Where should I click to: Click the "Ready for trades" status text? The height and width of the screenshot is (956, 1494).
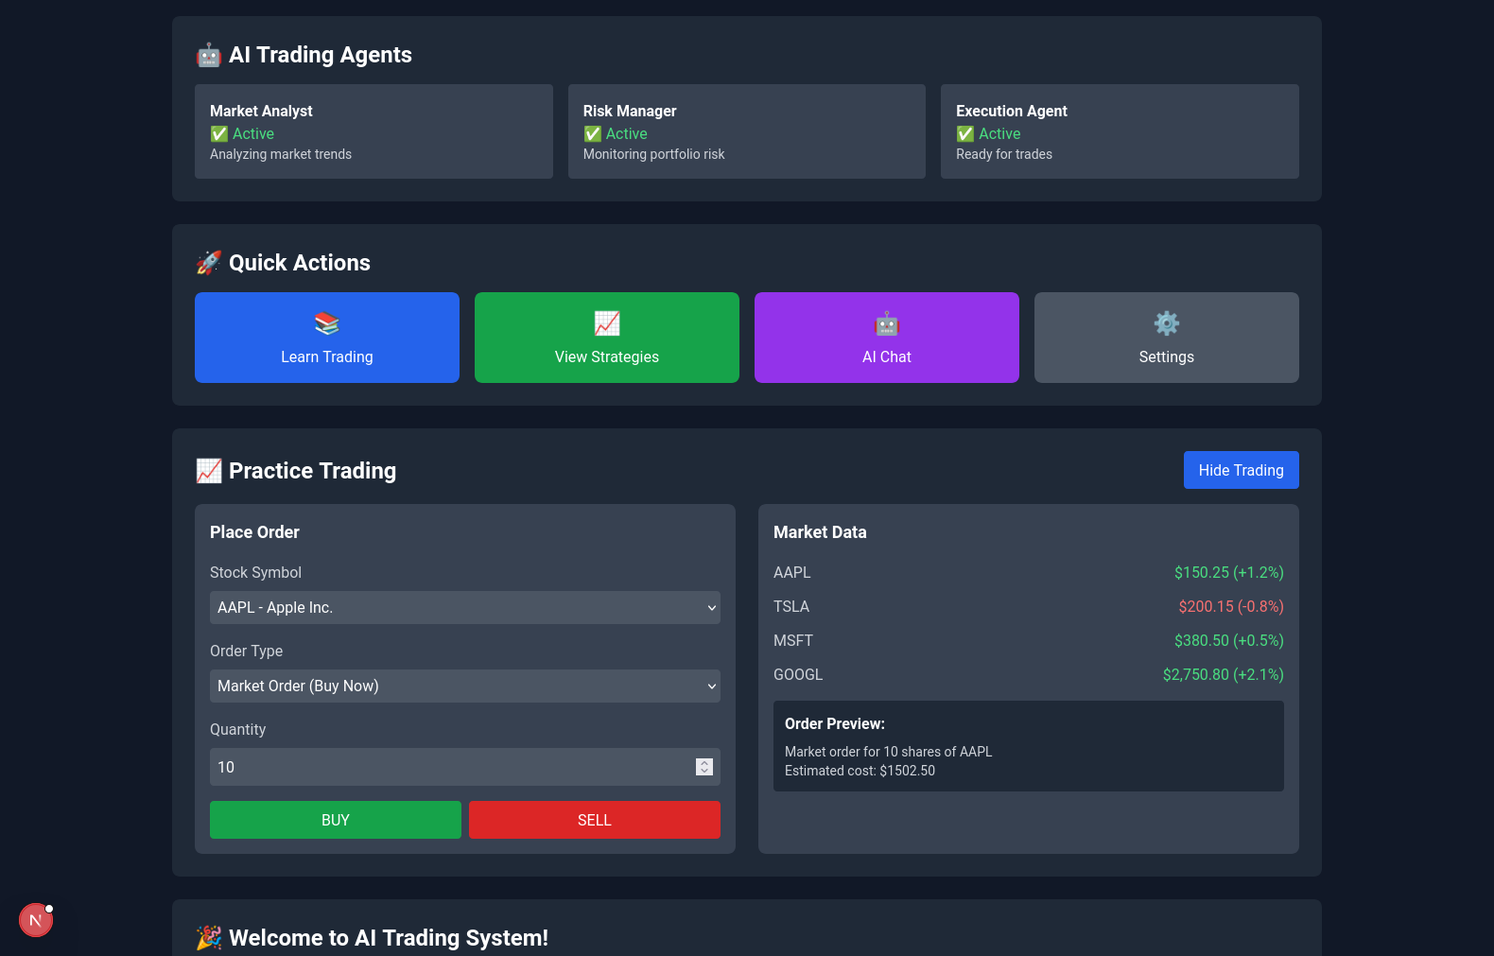pos(1004,154)
